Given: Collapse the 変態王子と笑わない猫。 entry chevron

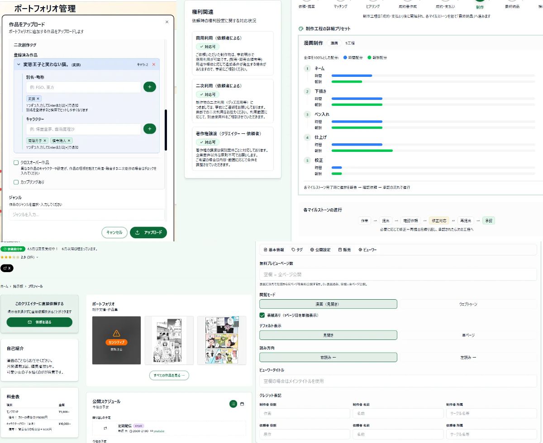Looking at the screenshot, I should point(19,65).
